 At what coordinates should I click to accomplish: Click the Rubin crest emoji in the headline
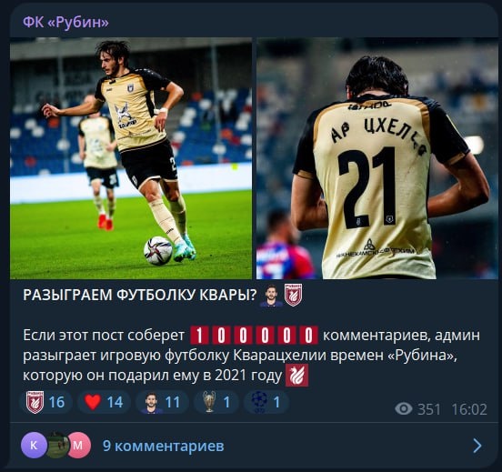click(293, 296)
